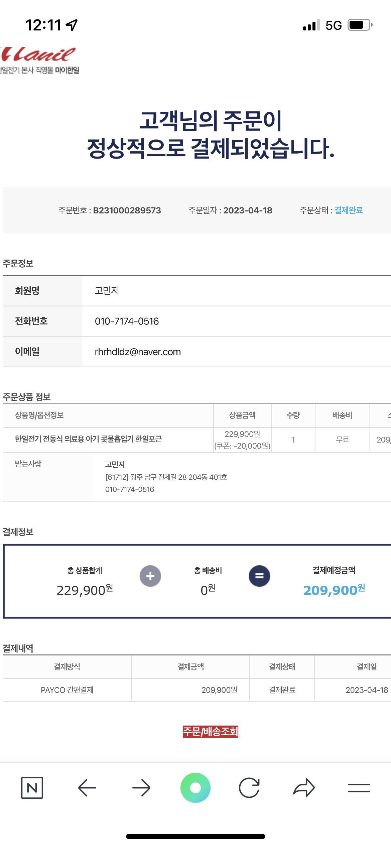Go back with the left arrow icon
This screenshot has height=847, width=391.
pyautogui.click(x=87, y=788)
